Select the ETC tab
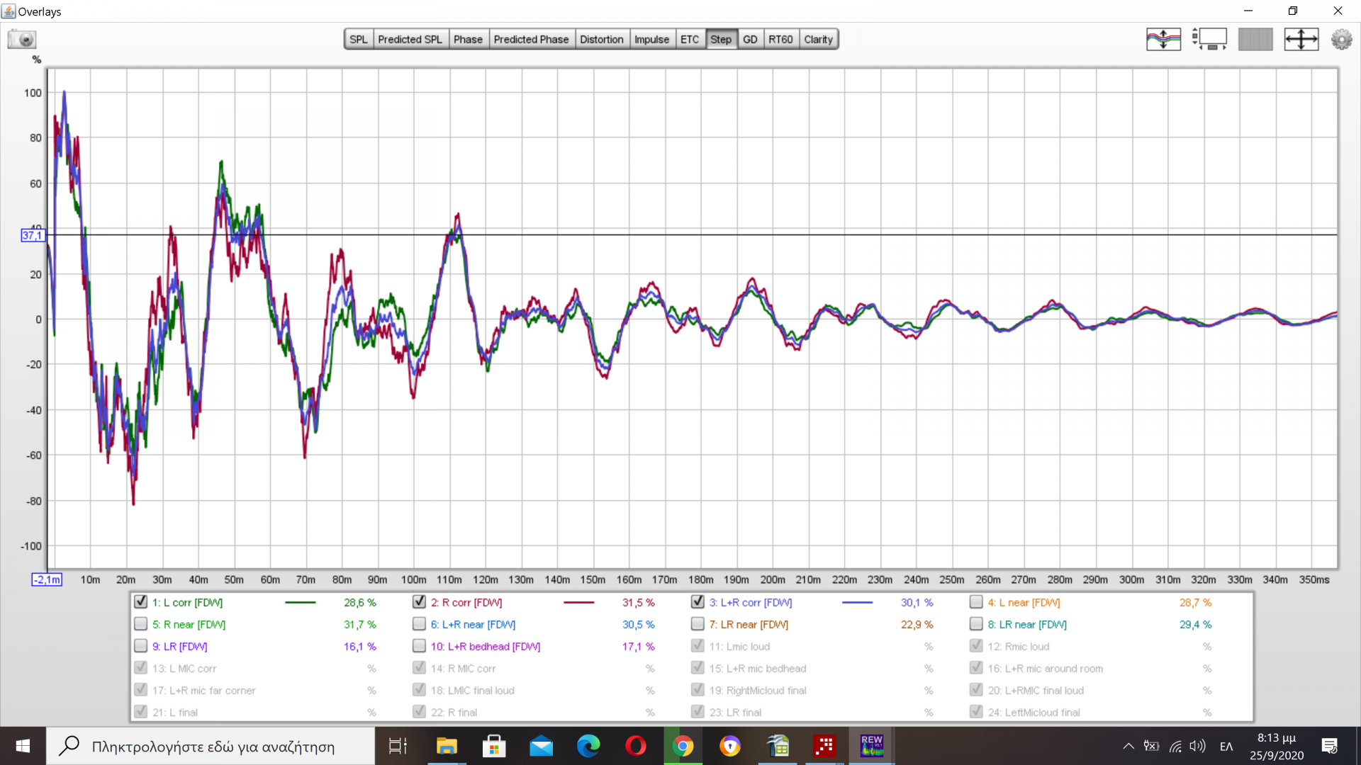The width and height of the screenshot is (1361, 765). (690, 40)
